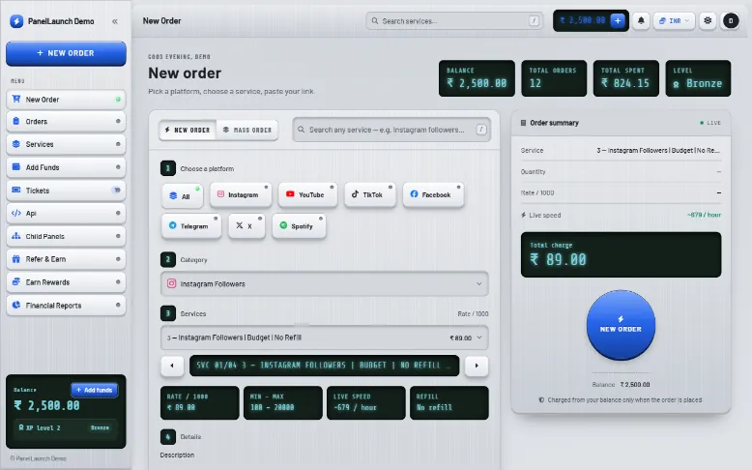Go to next service with right arrow
The height and width of the screenshot is (470, 752).
(477, 366)
